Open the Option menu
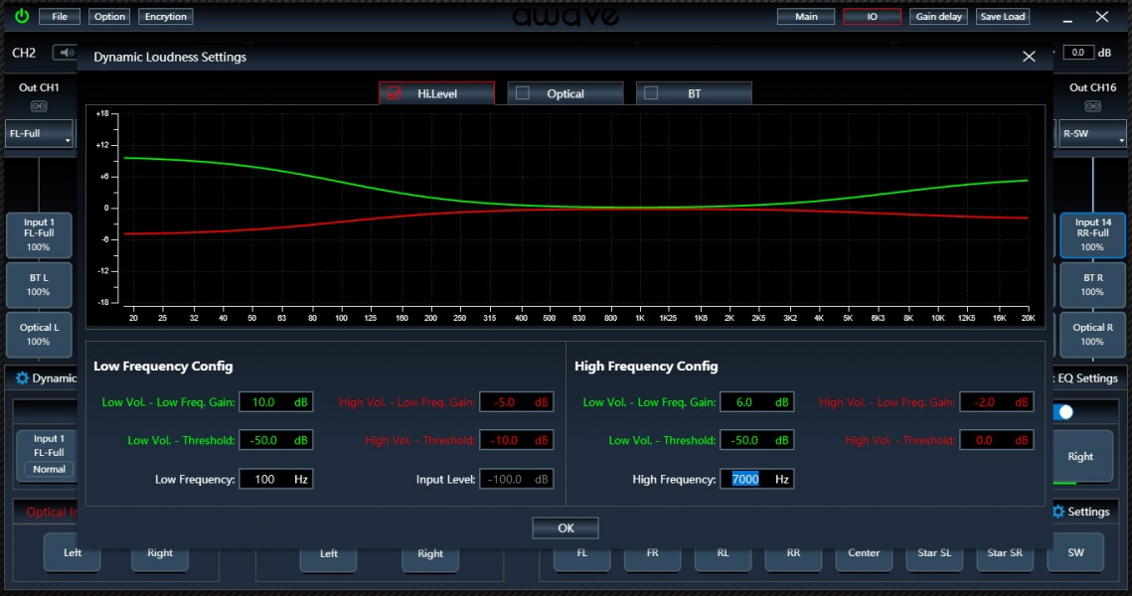 [x=109, y=16]
